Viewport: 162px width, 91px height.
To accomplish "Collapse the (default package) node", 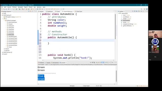I will pos(5,20).
